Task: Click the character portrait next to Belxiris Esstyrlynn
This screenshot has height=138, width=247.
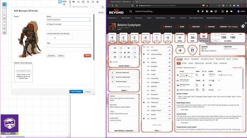Action: (x=112, y=26)
